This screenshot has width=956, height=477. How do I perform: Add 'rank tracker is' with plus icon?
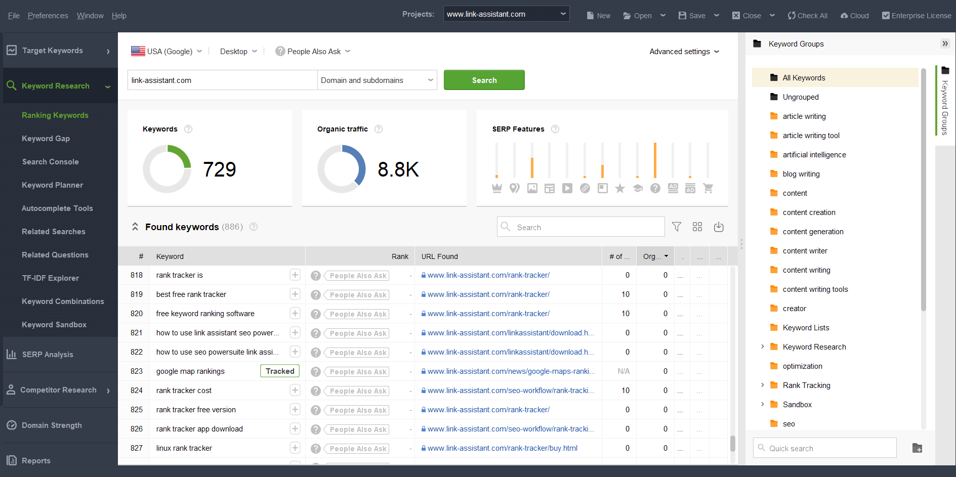tap(295, 275)
